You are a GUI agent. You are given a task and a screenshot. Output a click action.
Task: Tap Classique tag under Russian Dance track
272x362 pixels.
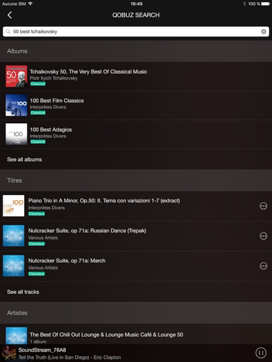pos(37,244)
